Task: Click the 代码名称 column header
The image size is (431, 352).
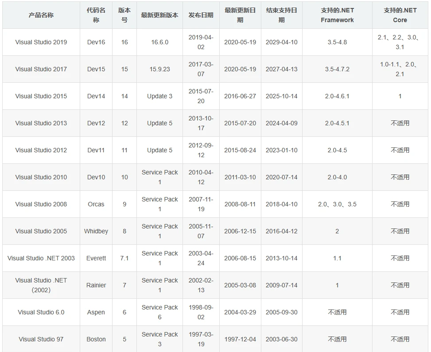Action: point(96,15)
